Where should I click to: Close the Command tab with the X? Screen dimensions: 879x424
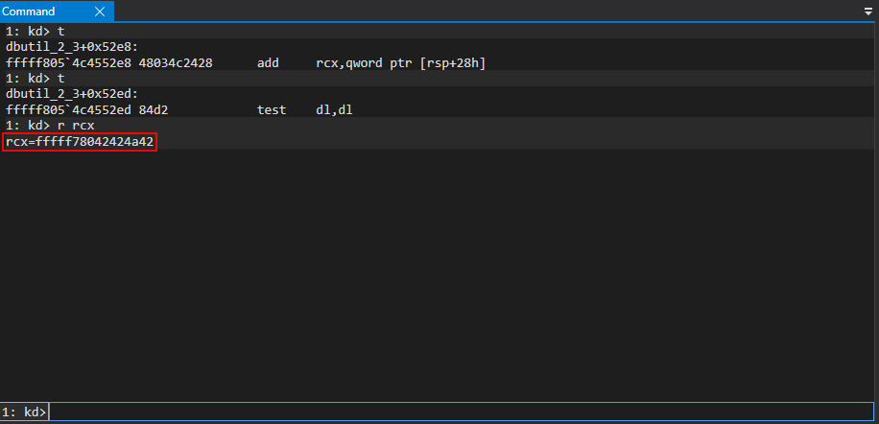[x=100, y=12]
